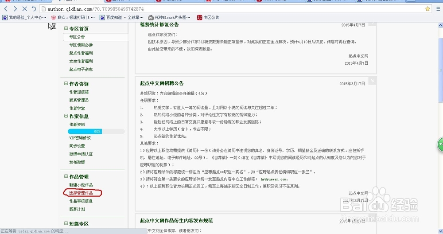
Task: Open 圆梦计划 in sidebar
Action: (77, 210)
